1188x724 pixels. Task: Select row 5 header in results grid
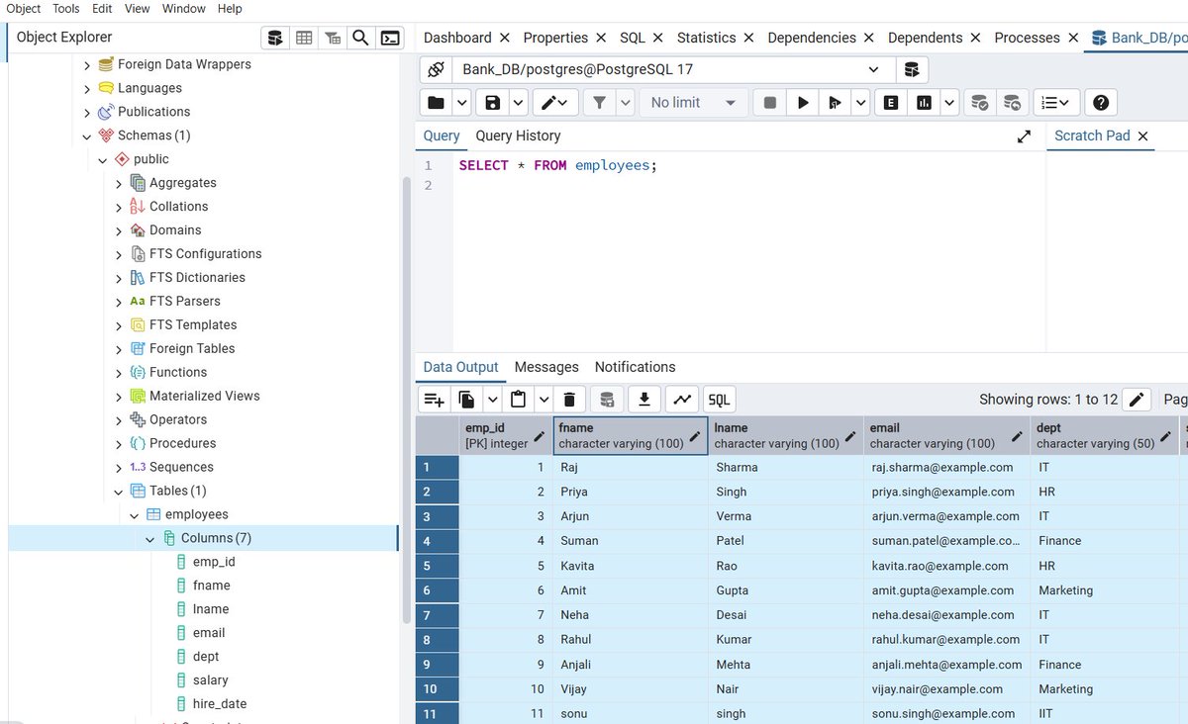(438, 566)
